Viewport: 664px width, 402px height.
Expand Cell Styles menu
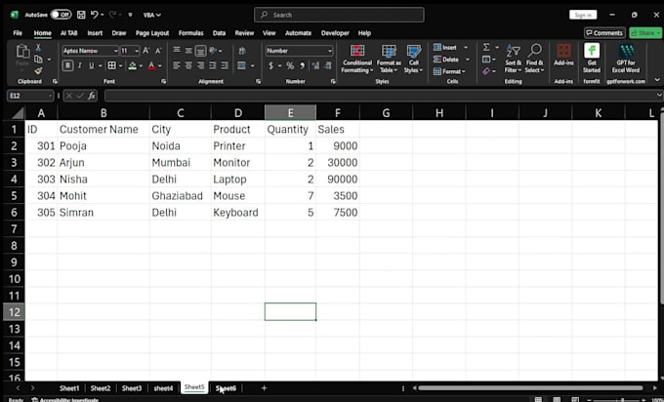click(x=413, y=59)
